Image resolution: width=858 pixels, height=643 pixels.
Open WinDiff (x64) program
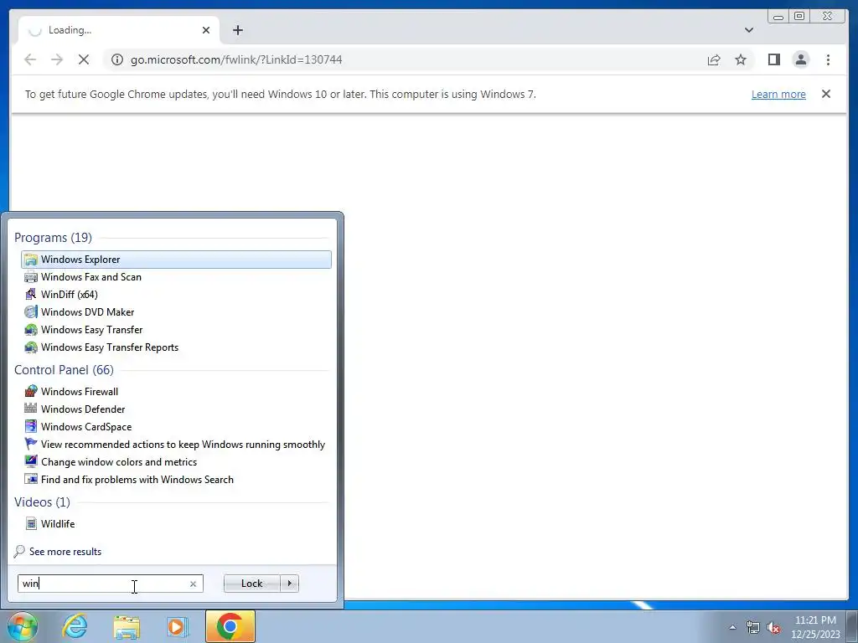click(69, 294)
